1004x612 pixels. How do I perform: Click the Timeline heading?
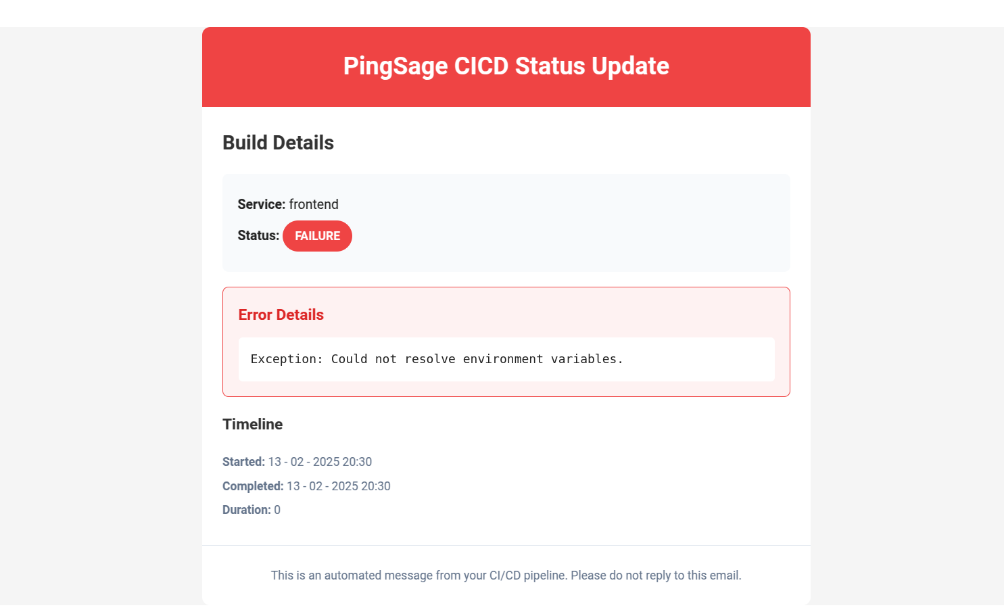[x=252, y=424]
